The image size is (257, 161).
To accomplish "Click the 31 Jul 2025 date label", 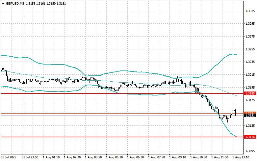I will pyautogui.click(x=9, y=157).
